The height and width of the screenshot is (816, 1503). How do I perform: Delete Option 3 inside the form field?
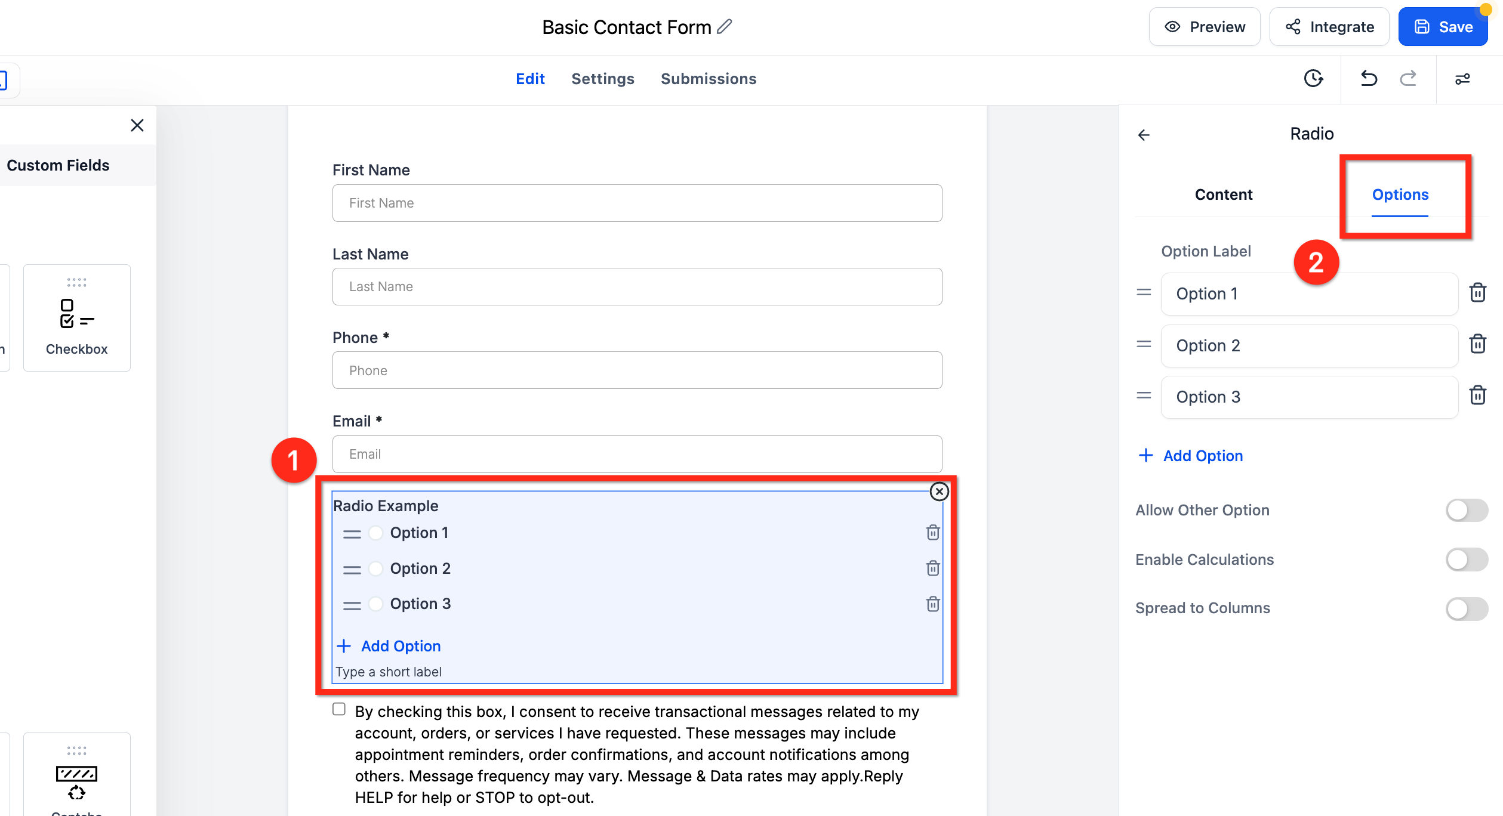click(x=932, y=604)
